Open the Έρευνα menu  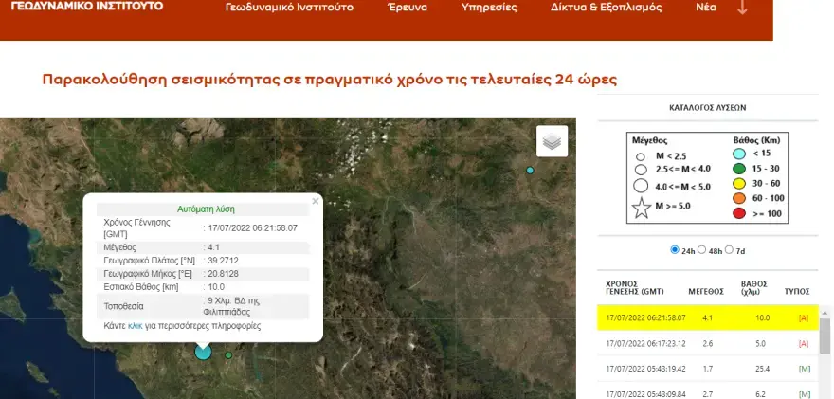coord(408,8)
